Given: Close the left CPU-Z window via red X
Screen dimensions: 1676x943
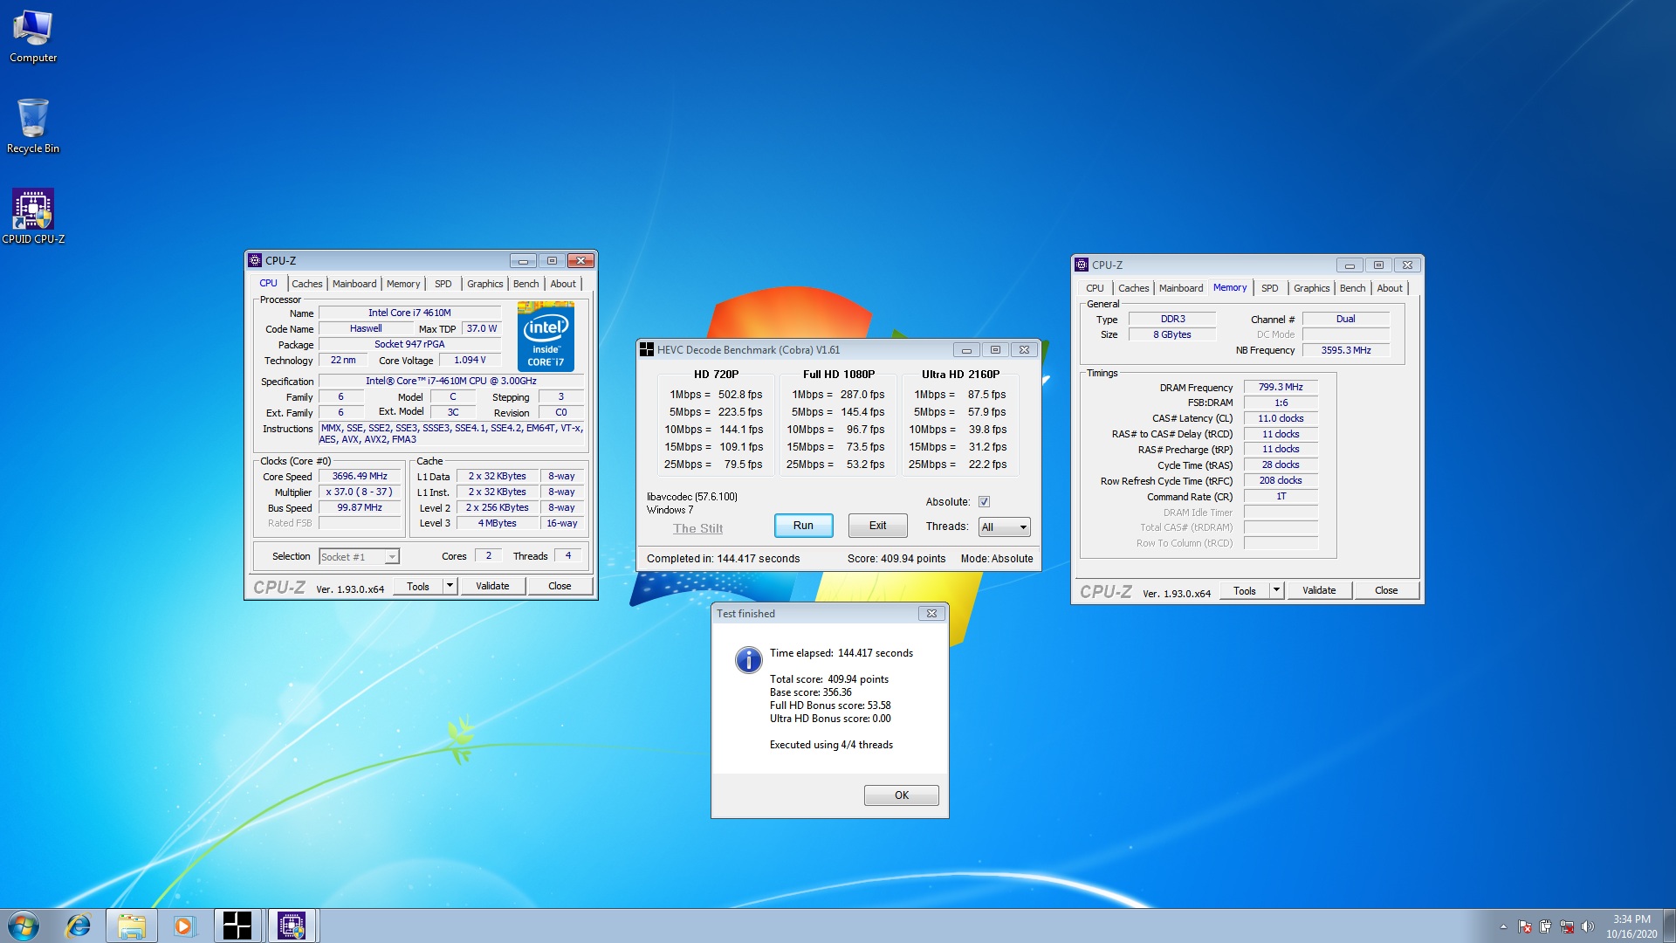Looking at the screenshot, I should tap(580, 261).
